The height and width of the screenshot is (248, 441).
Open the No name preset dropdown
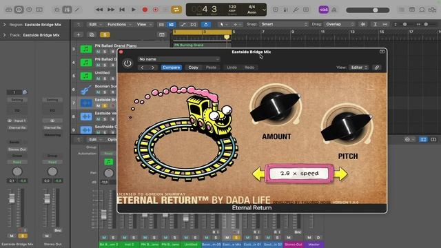(178, 59)
